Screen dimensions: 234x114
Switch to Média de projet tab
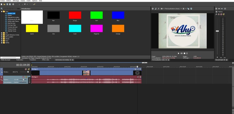tap(6, 60)
